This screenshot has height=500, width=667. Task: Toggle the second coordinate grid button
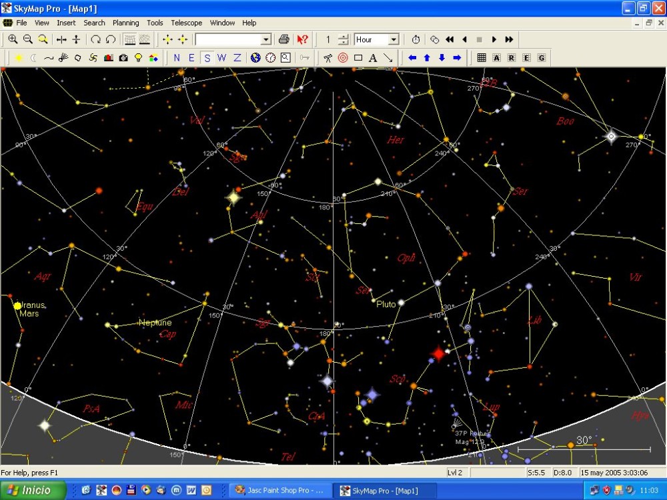tap(145, 39)
